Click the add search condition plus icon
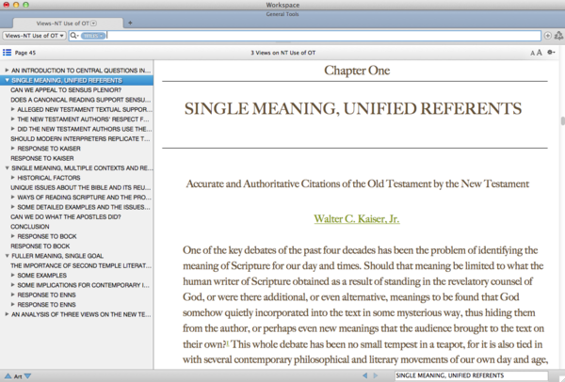Screen dimensions: 565x382 coord(548,36)
